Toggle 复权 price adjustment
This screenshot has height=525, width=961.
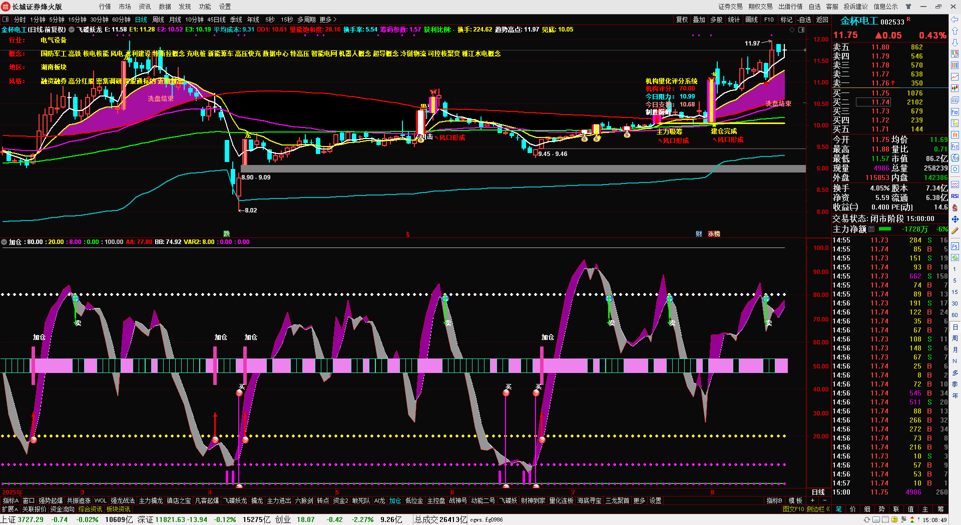point(682,19)
